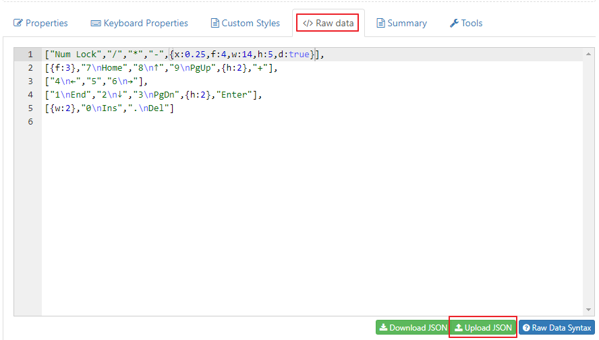
Task: Click the pencil icon on Properties tab
Action: point(18,23)
